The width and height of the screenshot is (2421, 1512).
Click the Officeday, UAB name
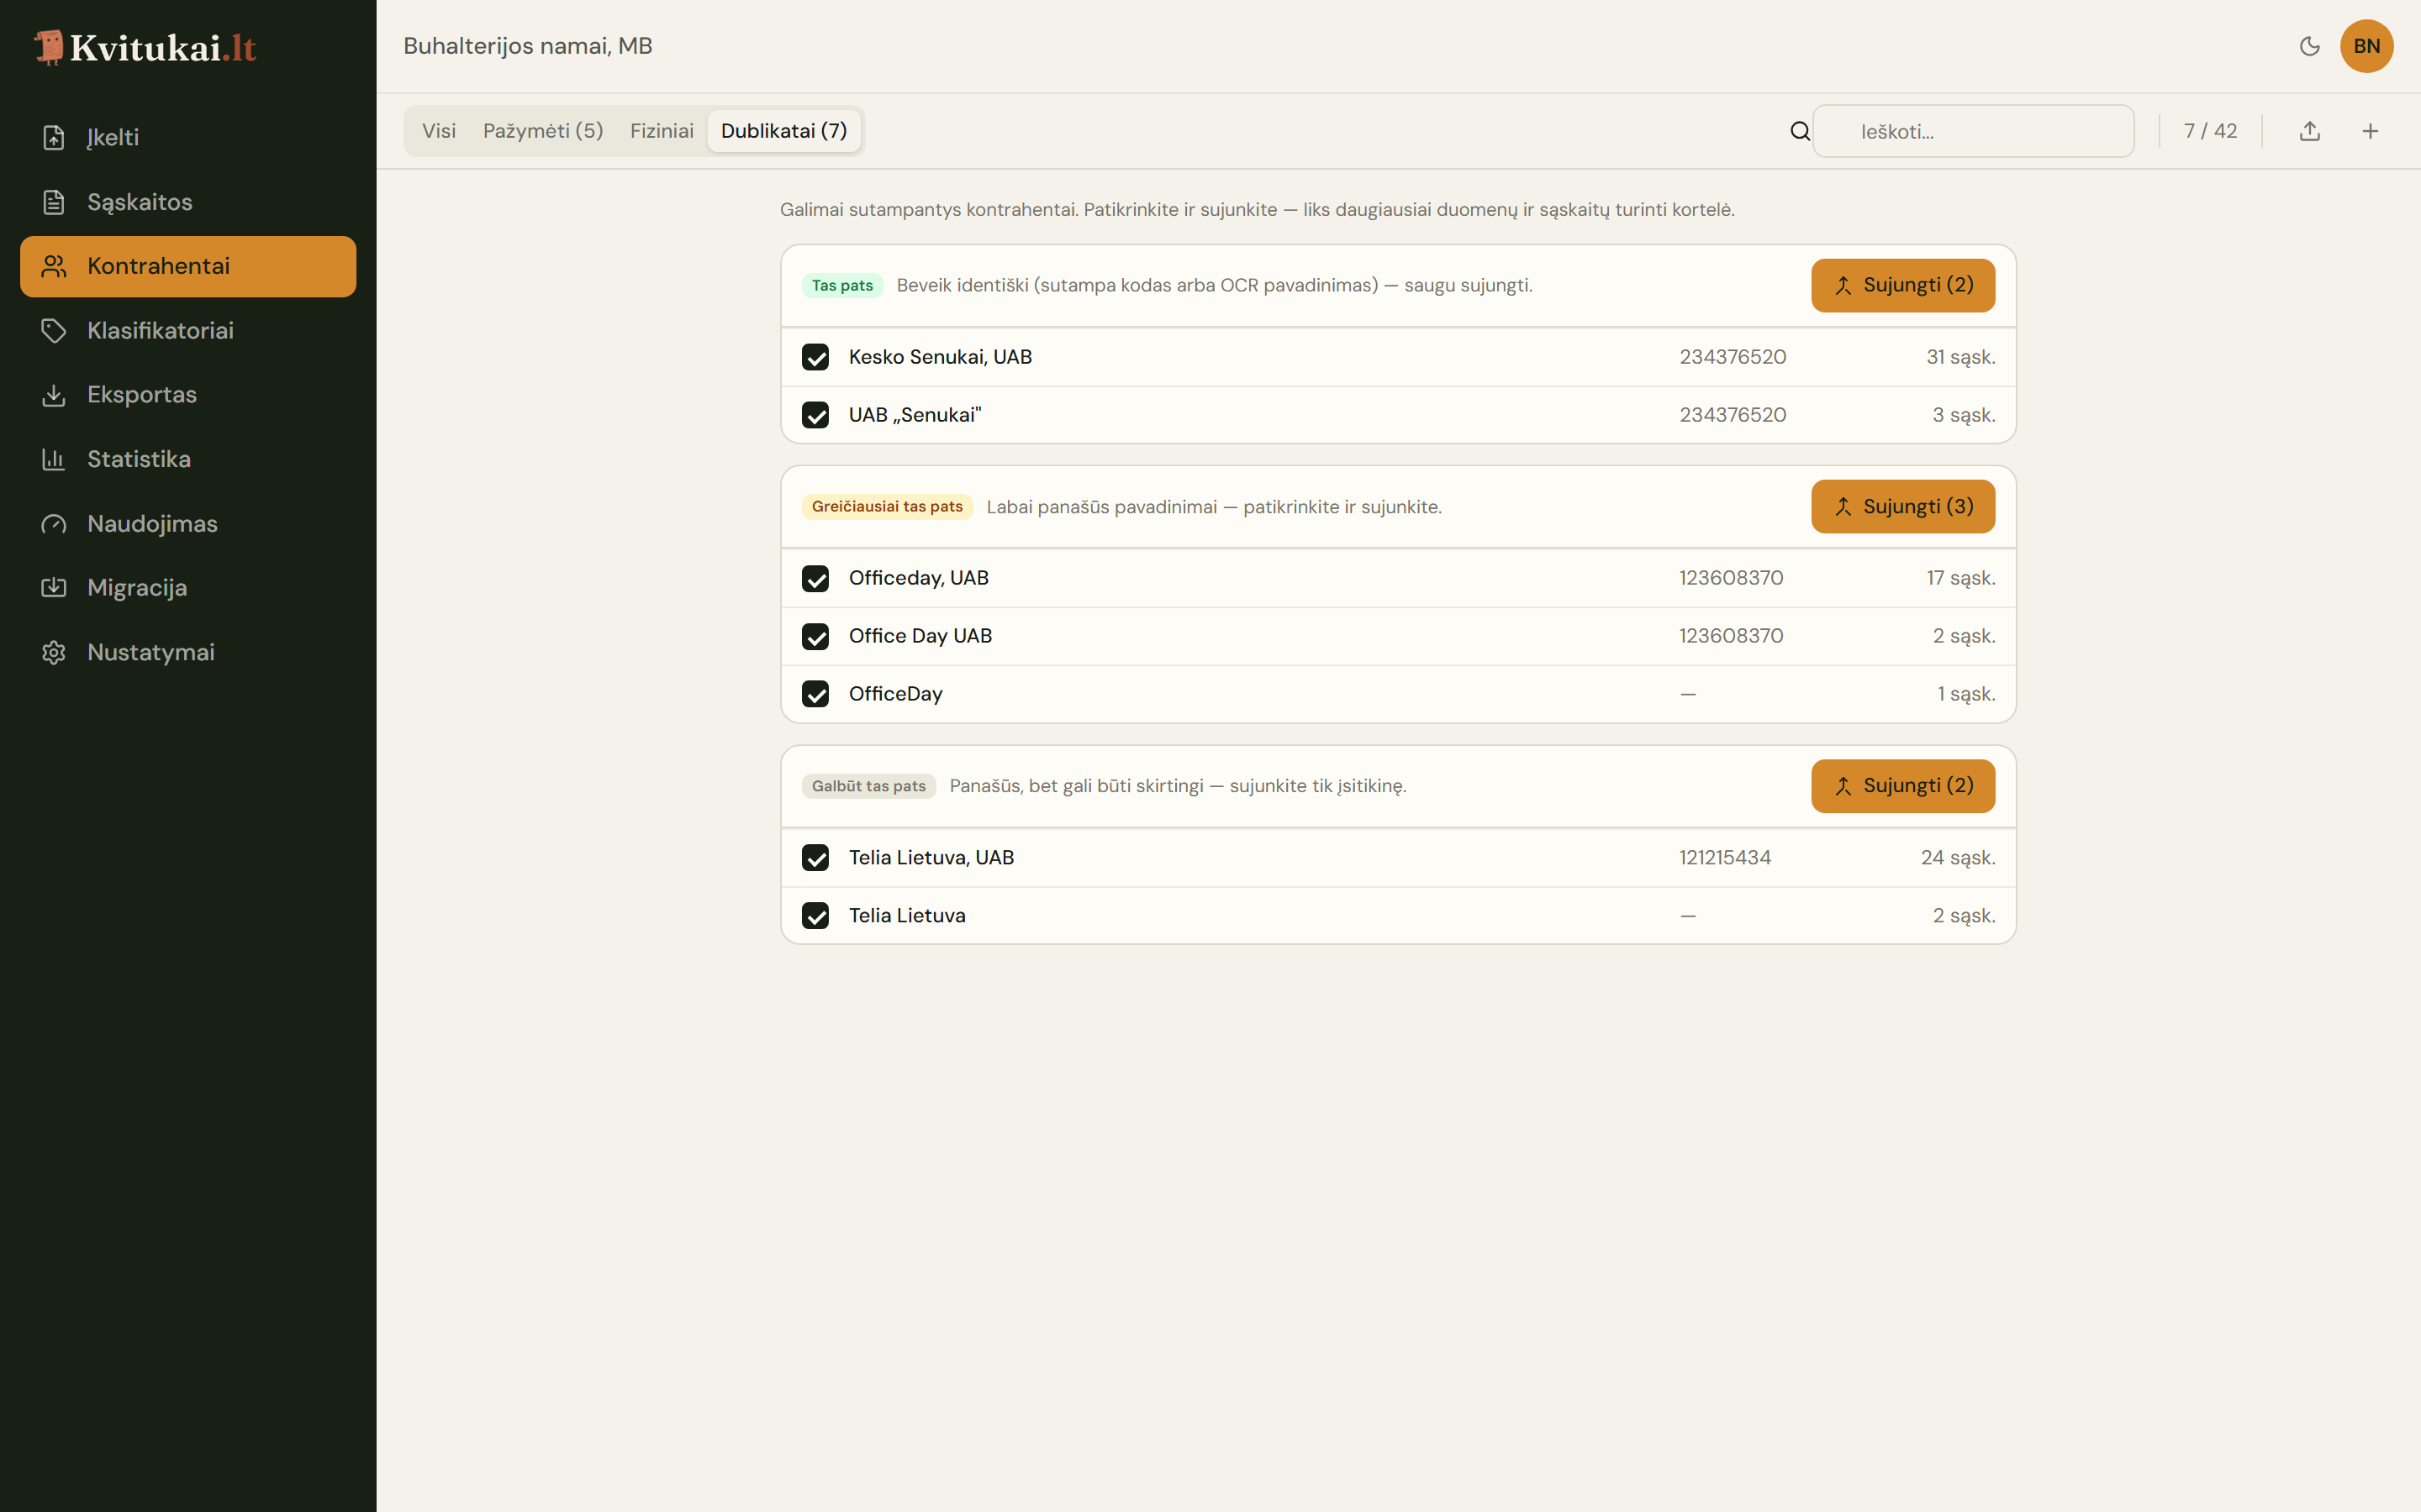click(918, 578)
